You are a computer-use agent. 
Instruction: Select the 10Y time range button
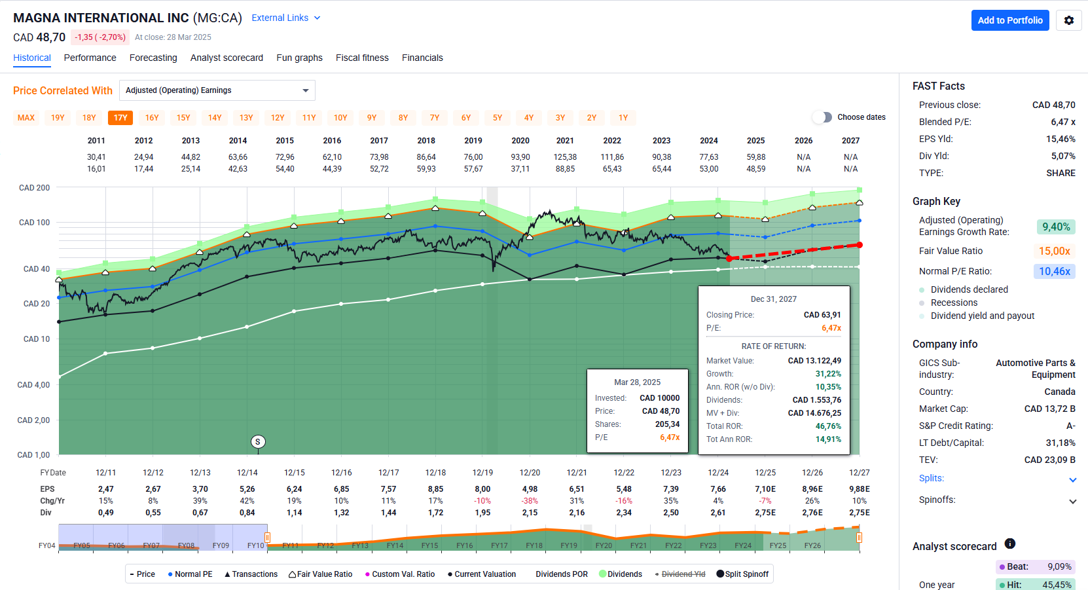(340, 118)
